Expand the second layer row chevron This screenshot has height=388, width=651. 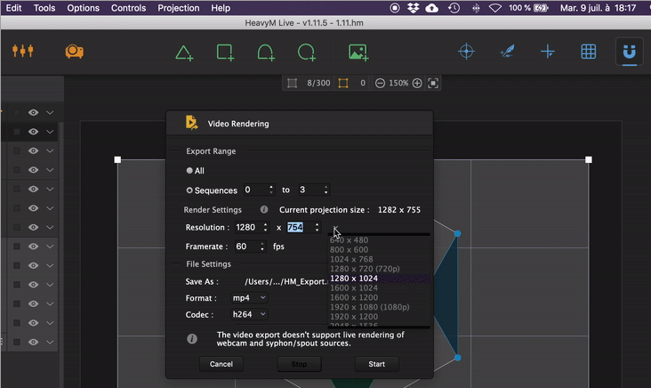pos(50,132)
